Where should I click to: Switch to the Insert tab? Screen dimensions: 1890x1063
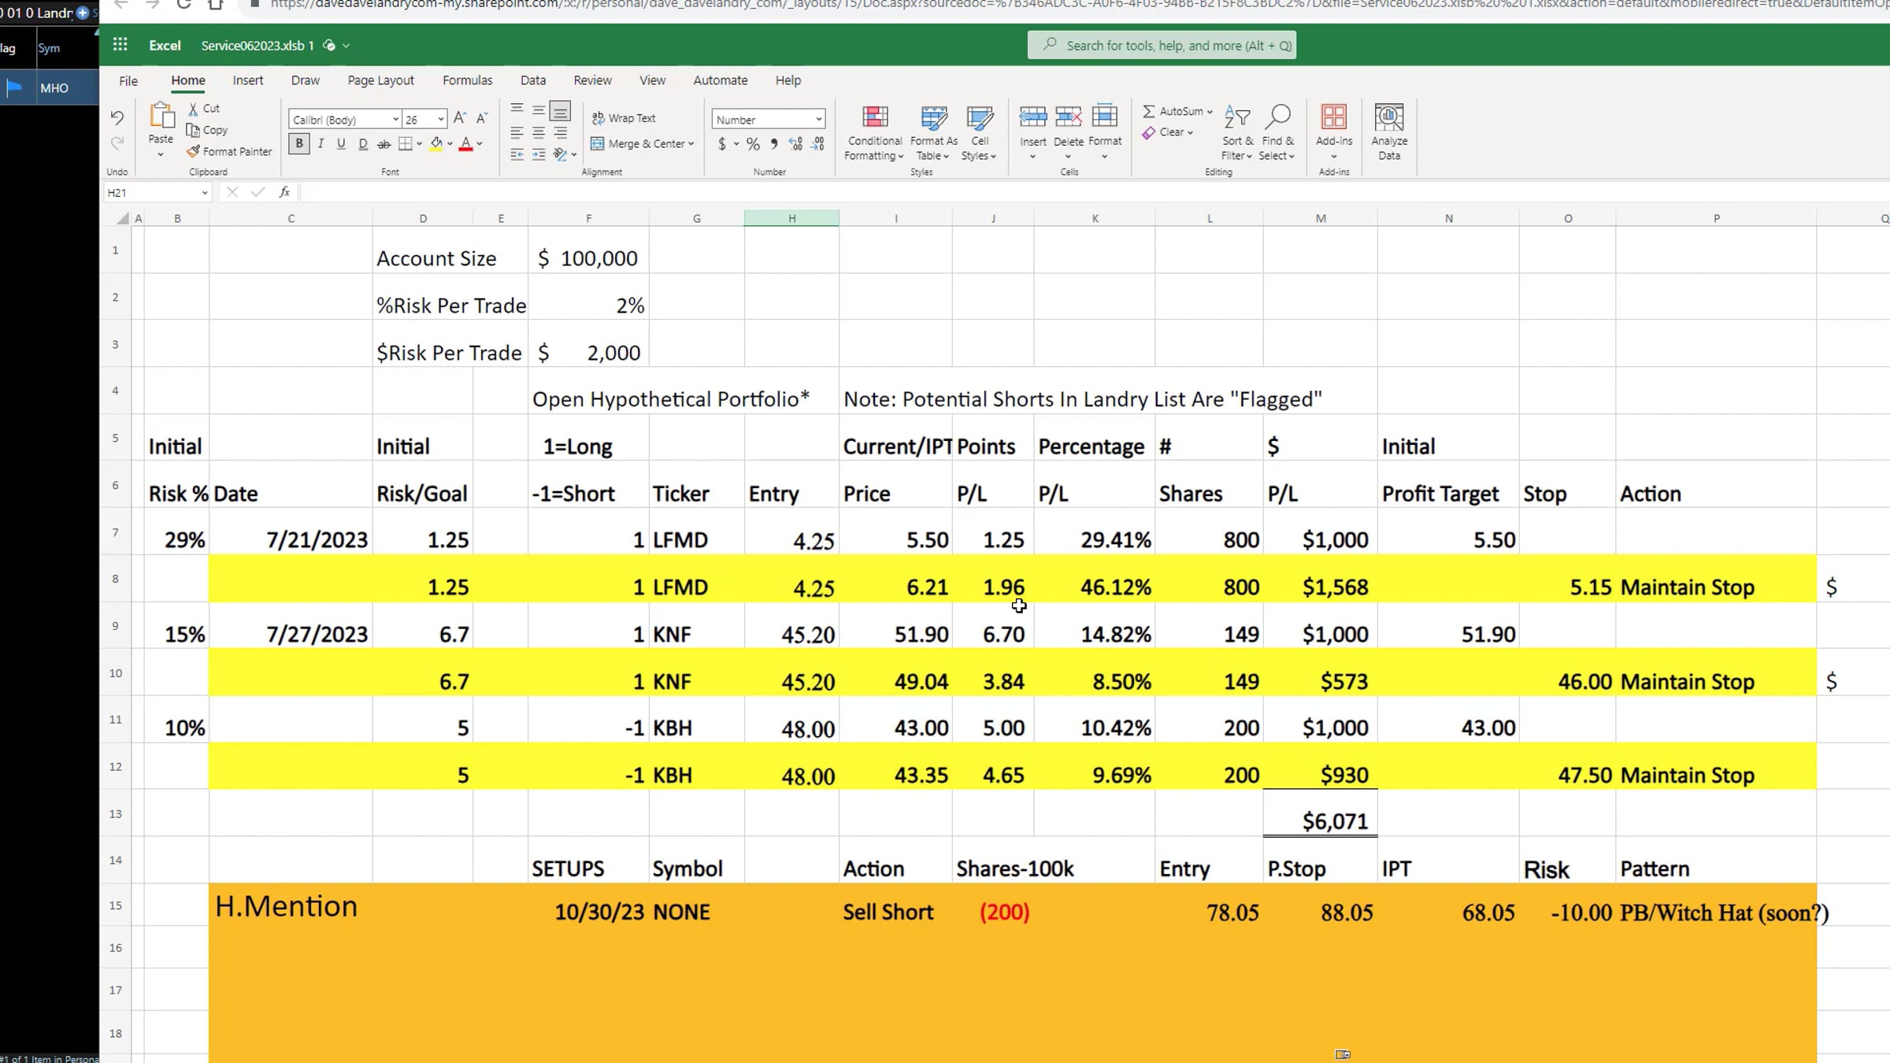pos(248,80)
